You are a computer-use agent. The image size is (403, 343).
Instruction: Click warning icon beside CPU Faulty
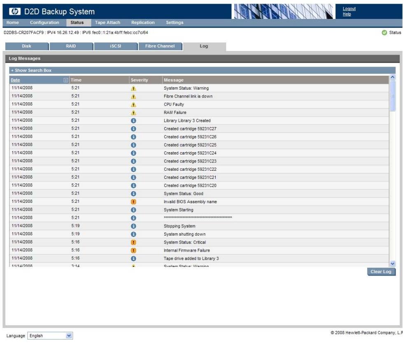133,104
